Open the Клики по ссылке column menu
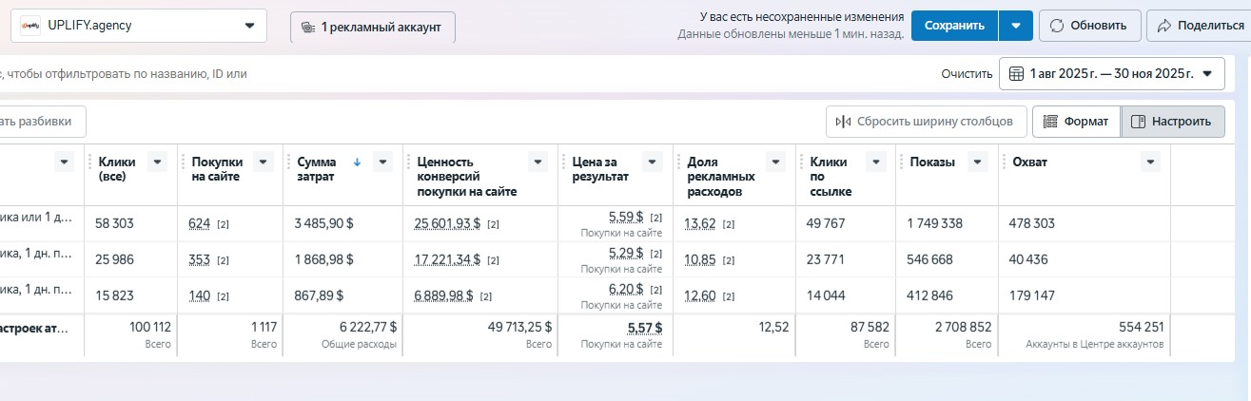1251x401 pixels. click(x=875, y=162)
